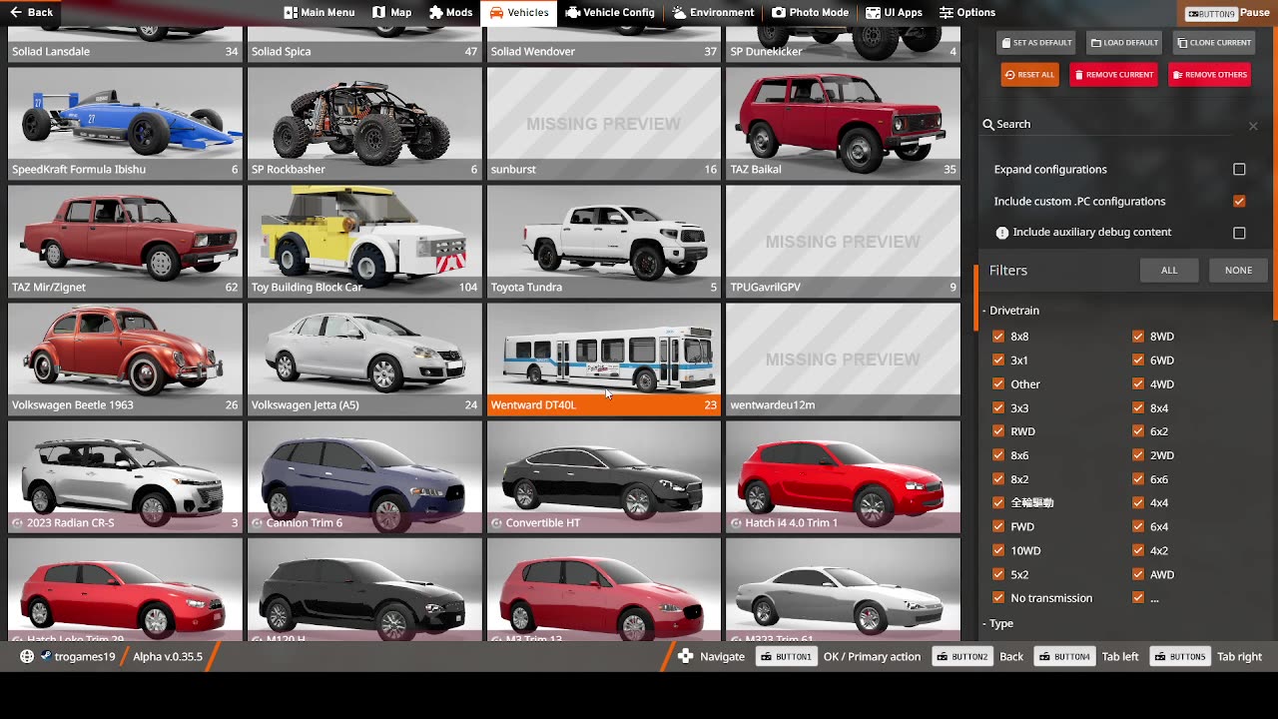Uncheck the 10WD drivetrain filter
The image size is (1278, 719).
click(998, 550)
